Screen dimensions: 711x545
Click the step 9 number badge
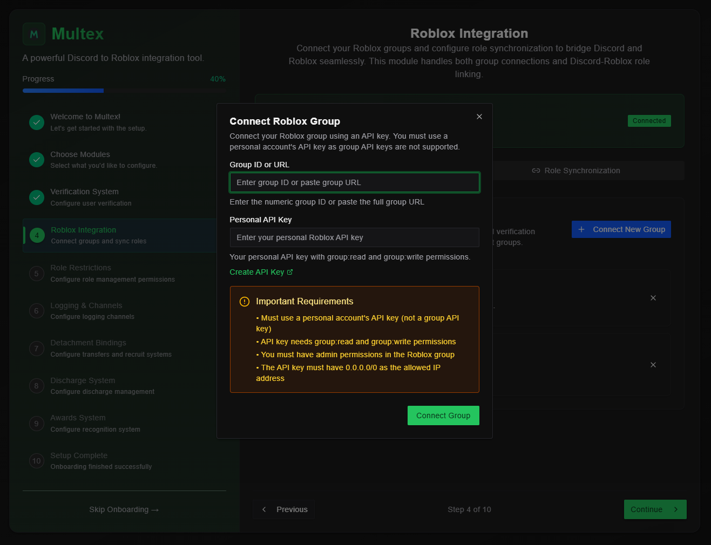tap(37, 424)
